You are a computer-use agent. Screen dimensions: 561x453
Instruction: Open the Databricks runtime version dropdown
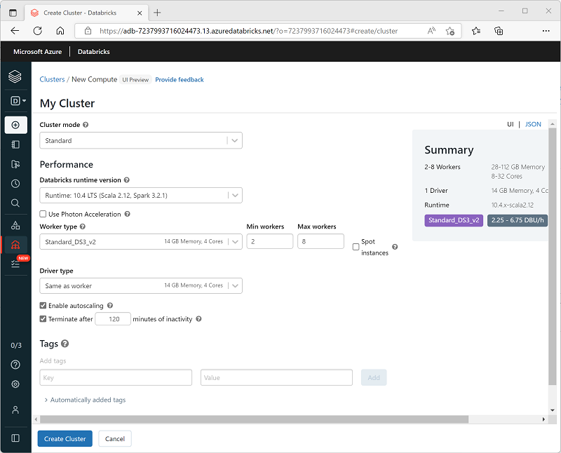[x=235, y=195]
